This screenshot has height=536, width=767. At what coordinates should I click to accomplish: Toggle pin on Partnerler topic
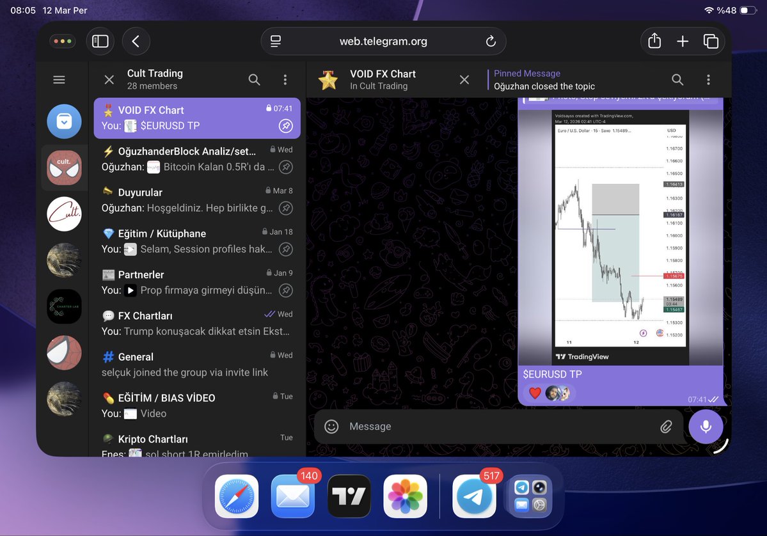[286, 290]
